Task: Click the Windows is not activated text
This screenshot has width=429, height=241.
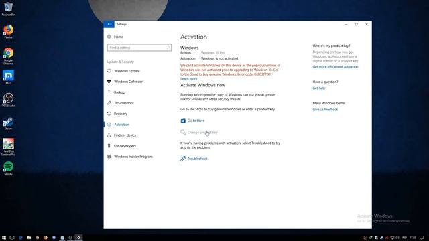Action: pyautogui.click(x=219, y=58)
